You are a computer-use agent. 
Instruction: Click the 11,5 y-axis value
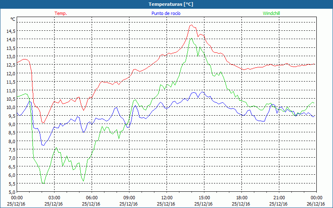tap(11, 82)
